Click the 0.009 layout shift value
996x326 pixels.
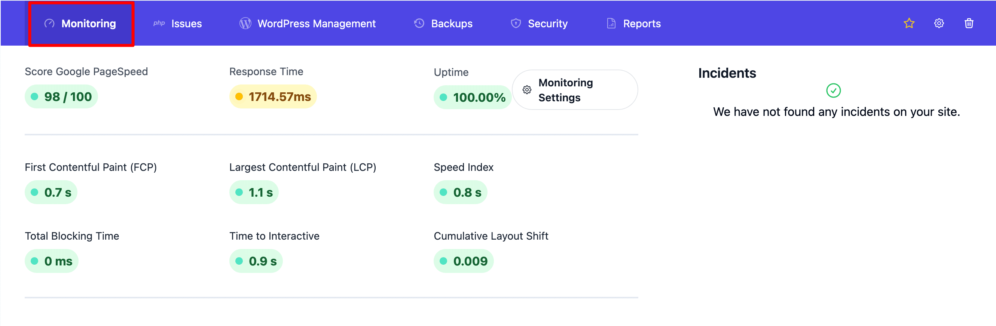[464, 261]
